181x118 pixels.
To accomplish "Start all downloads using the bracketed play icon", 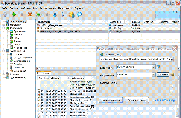I will coord(39,15).
